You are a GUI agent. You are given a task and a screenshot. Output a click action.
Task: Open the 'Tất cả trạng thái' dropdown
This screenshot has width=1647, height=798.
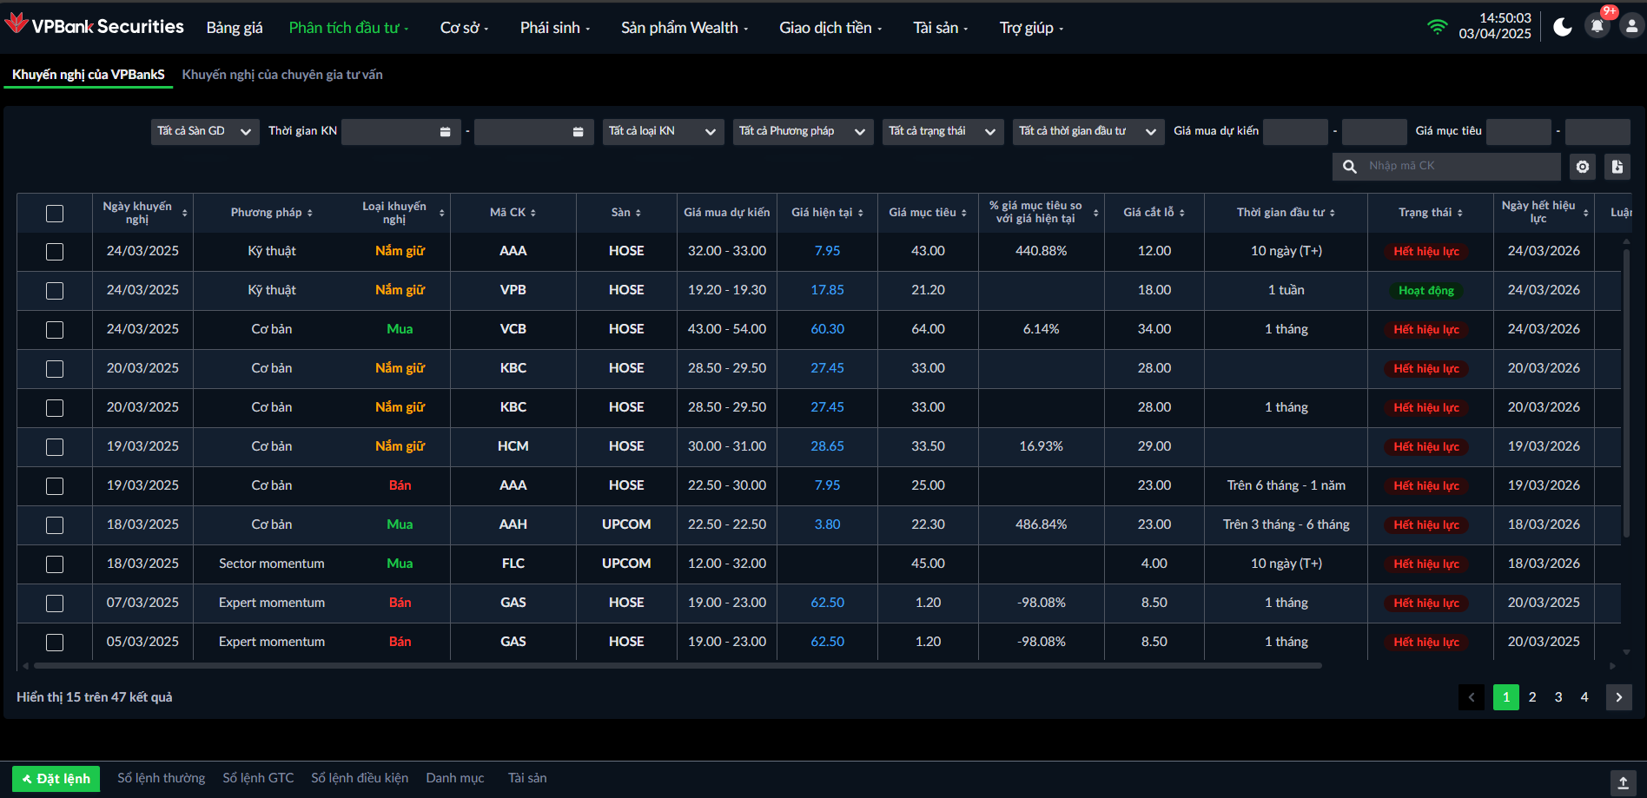[942, 132]
